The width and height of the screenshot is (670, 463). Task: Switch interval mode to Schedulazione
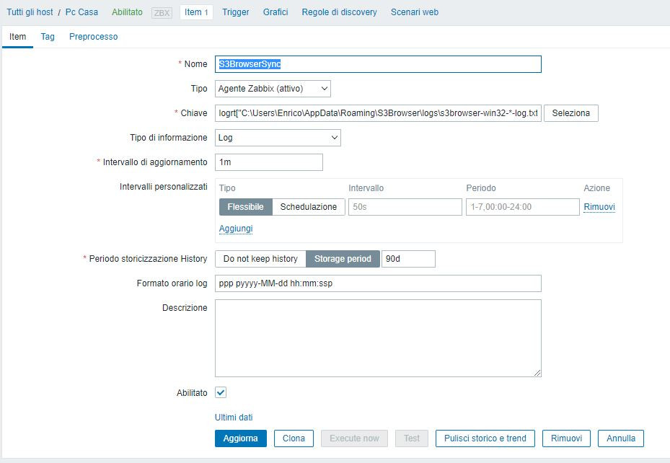(309, 206)
